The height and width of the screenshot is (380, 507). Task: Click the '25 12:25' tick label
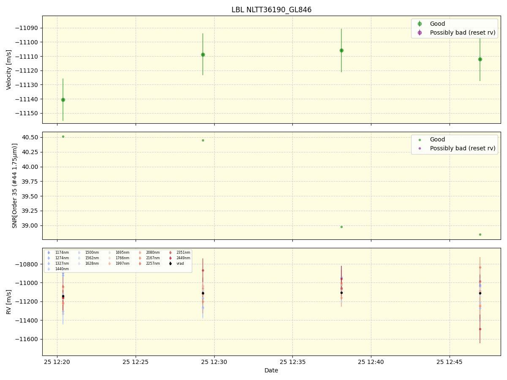click(136, 362)
